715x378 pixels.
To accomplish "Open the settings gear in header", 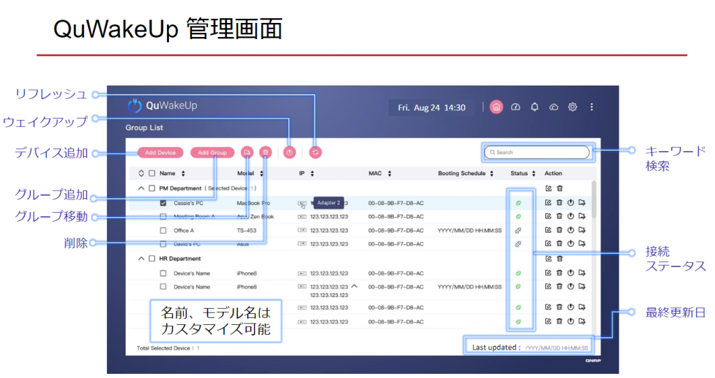I will 573,107.
